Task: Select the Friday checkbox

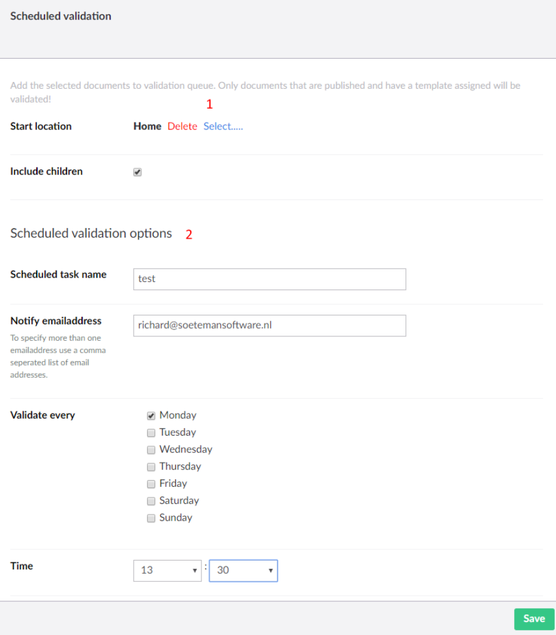Action: coord(151,484)
